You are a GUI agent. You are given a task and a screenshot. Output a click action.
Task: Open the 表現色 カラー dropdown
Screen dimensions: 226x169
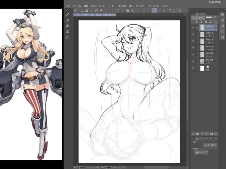[201, 152]
